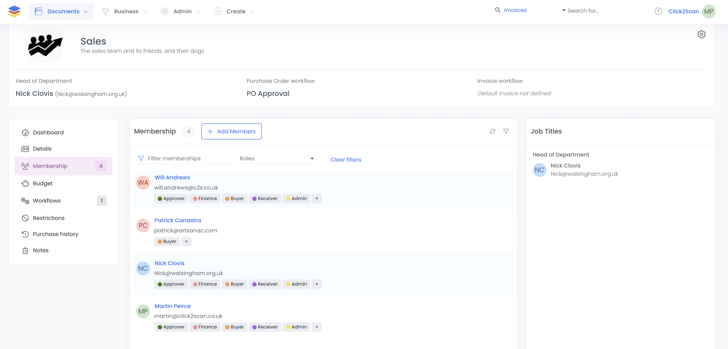Click the membership count badge 4 in header

(x=189, y=131)
